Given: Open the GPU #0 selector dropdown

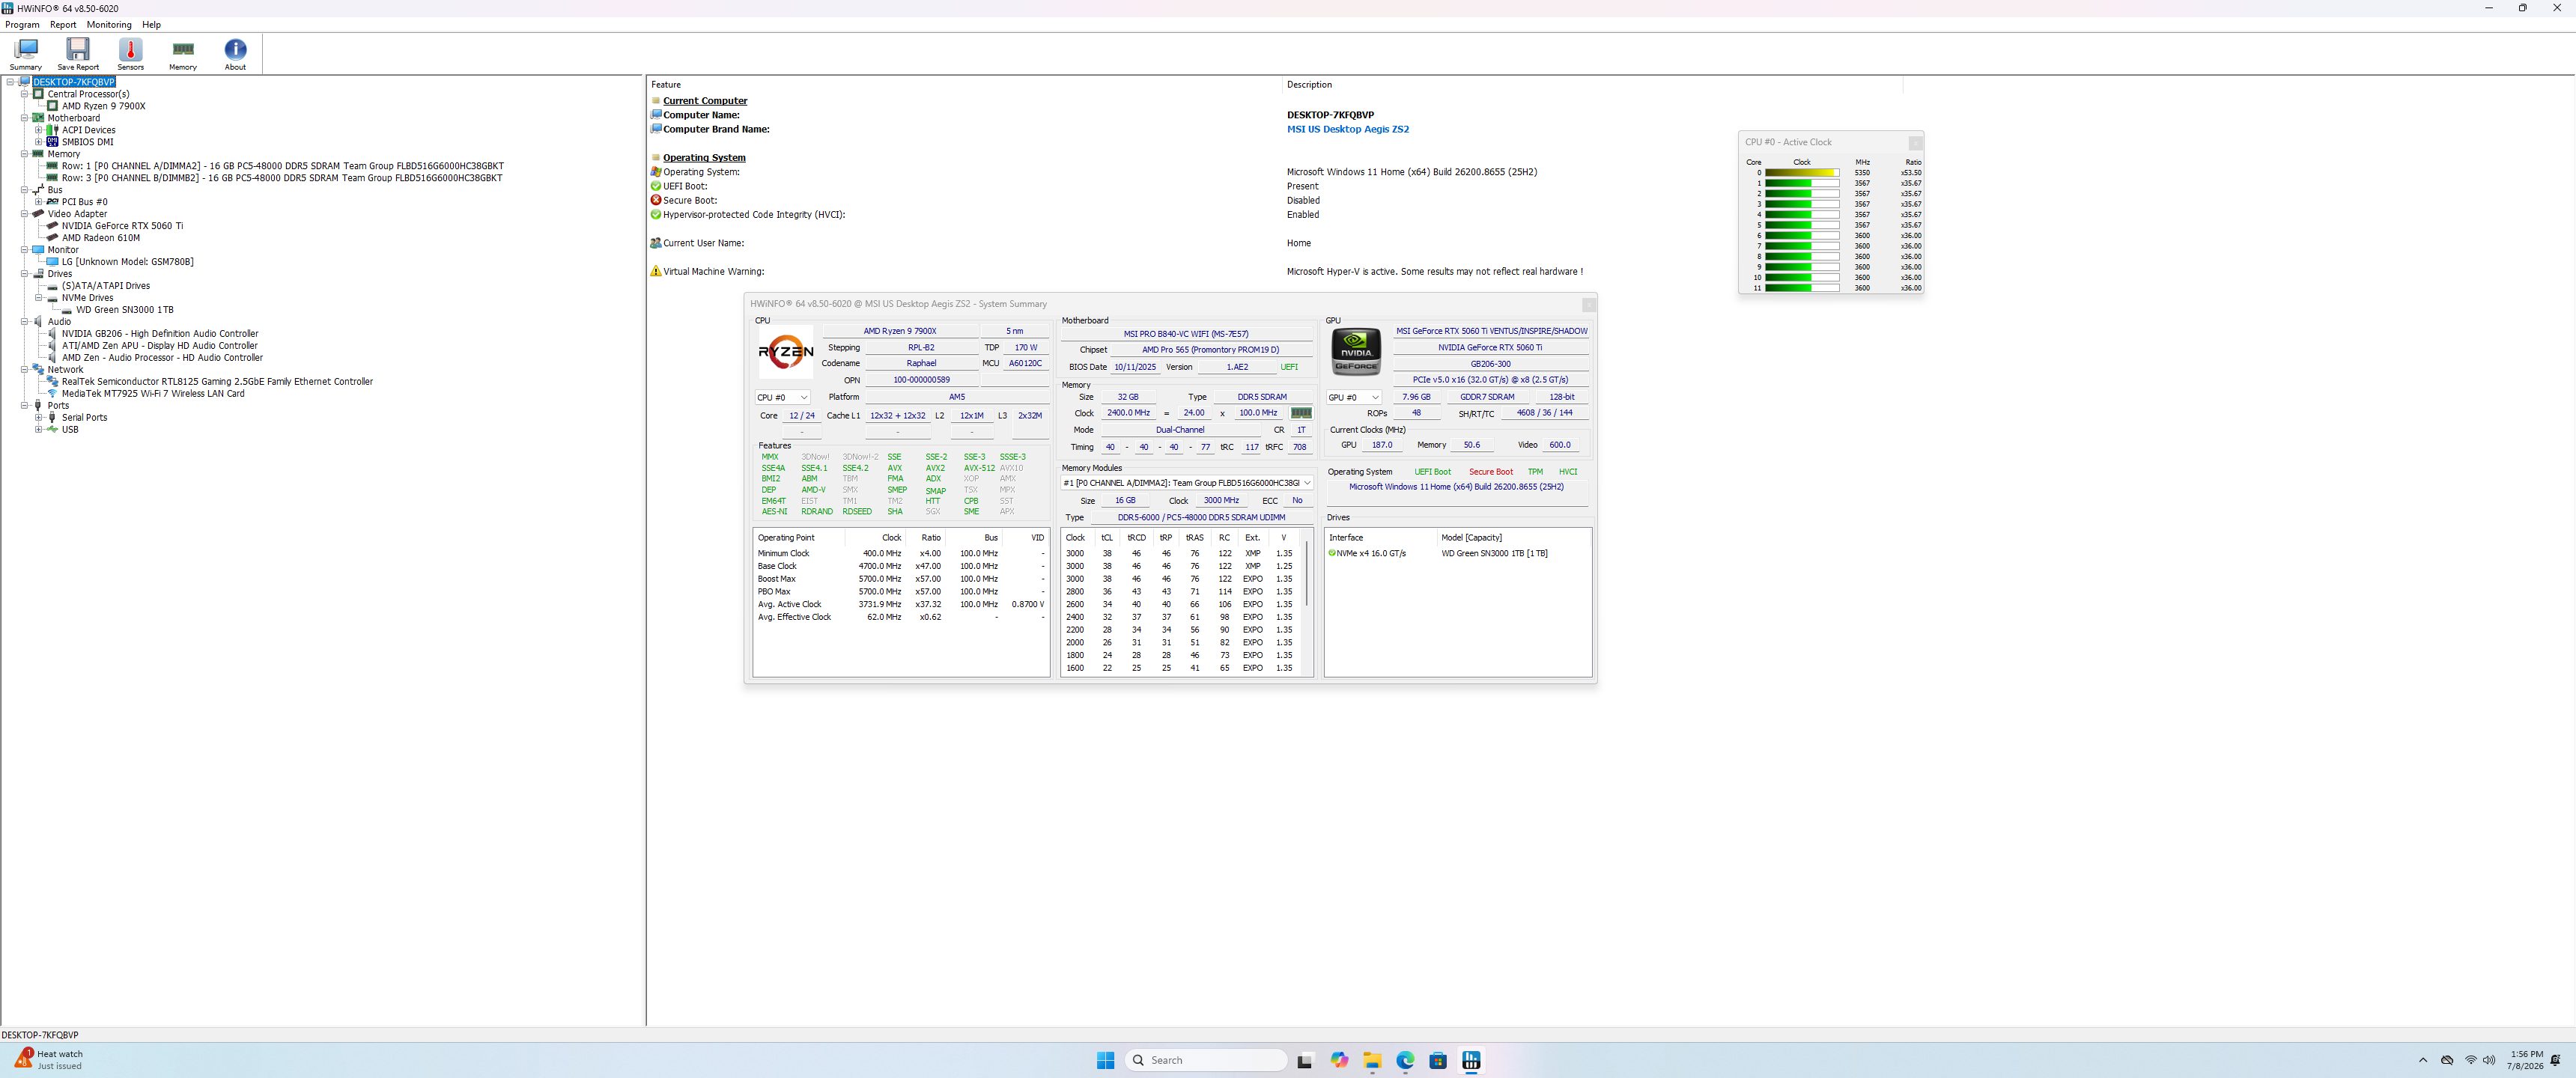Looking at the screenshot, I should coord(1353,398).
